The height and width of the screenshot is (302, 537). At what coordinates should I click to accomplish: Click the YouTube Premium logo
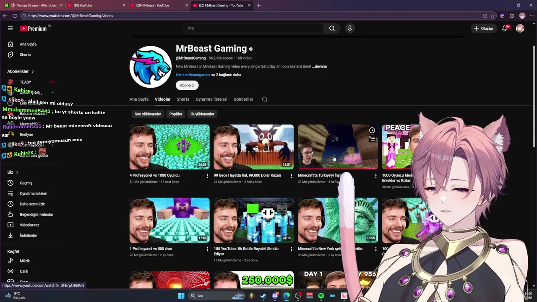pos(34,29)
